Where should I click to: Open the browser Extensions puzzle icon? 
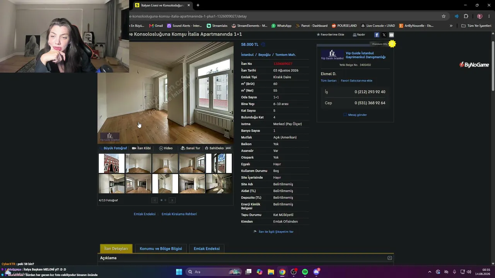pos(466,16)
